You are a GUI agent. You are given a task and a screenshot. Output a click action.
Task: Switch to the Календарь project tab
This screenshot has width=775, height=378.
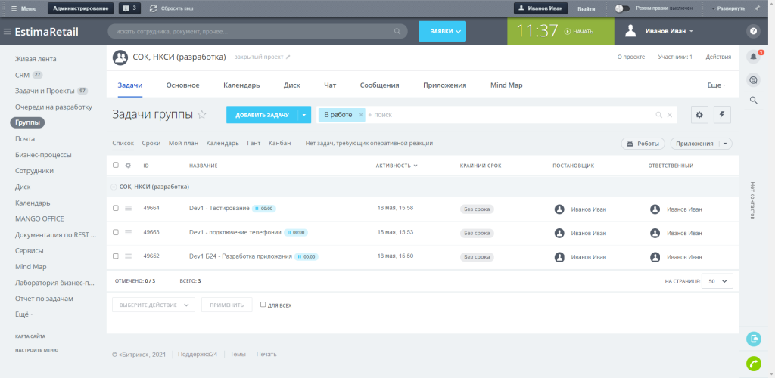241,85
